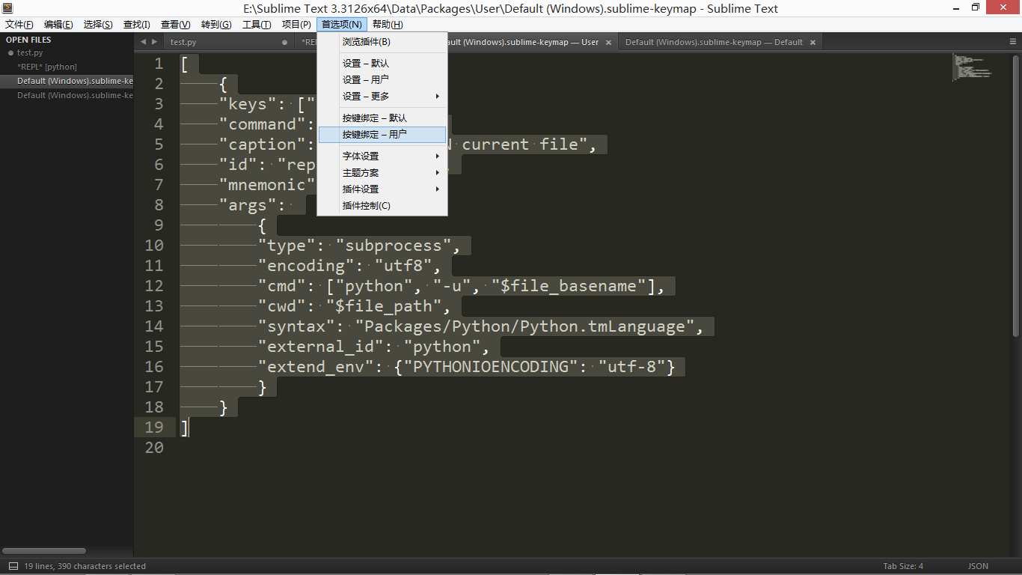
Task: Open the 文件(F) menu
Action: (x=19, y=25)
